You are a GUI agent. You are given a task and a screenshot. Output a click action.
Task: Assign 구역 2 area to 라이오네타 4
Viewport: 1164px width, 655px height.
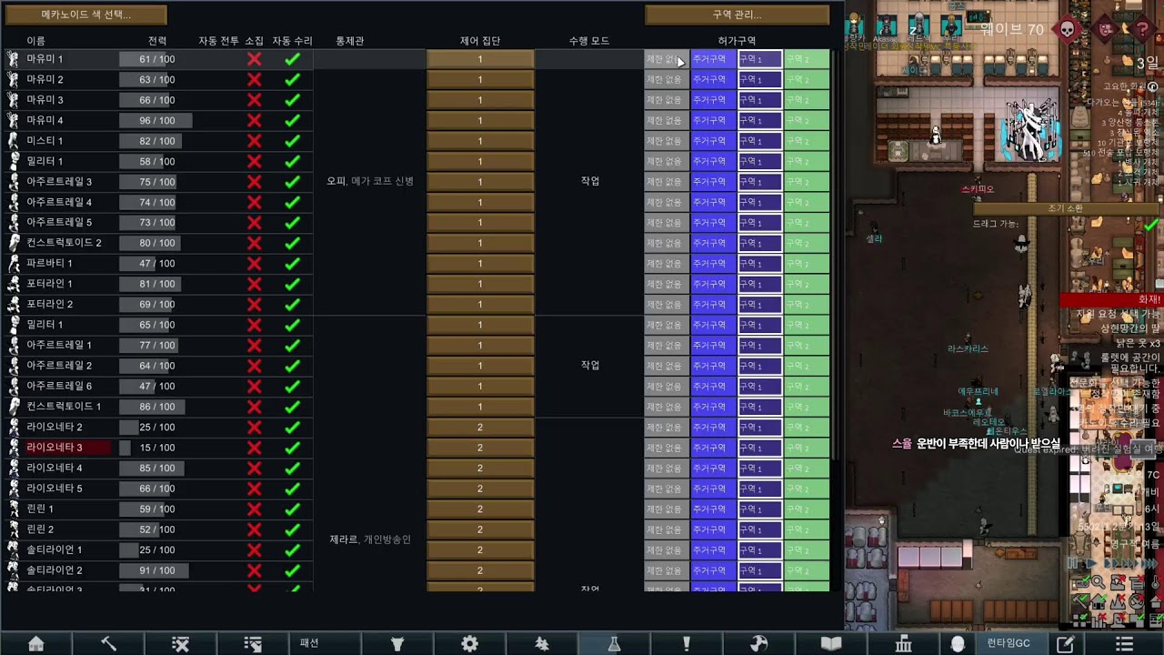807,469
